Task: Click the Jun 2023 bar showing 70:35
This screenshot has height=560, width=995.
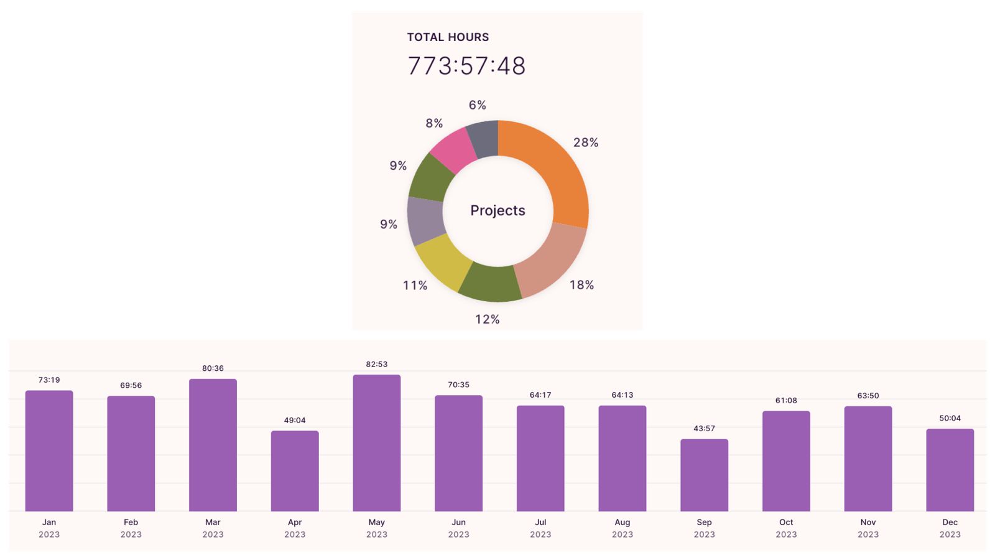Action: point(458,454)
